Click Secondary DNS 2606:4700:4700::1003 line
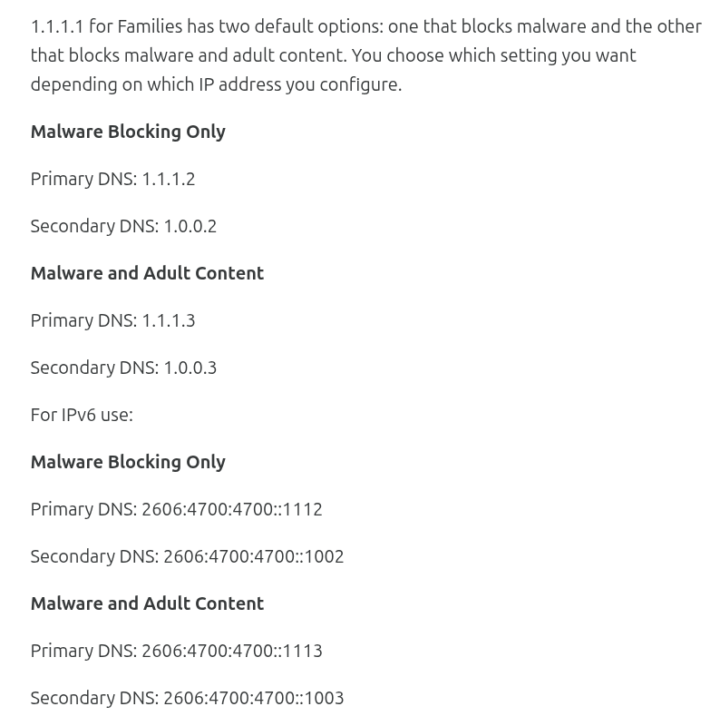Image resolution: width=720 pixels, height=726 pixels. click(188, 698)
